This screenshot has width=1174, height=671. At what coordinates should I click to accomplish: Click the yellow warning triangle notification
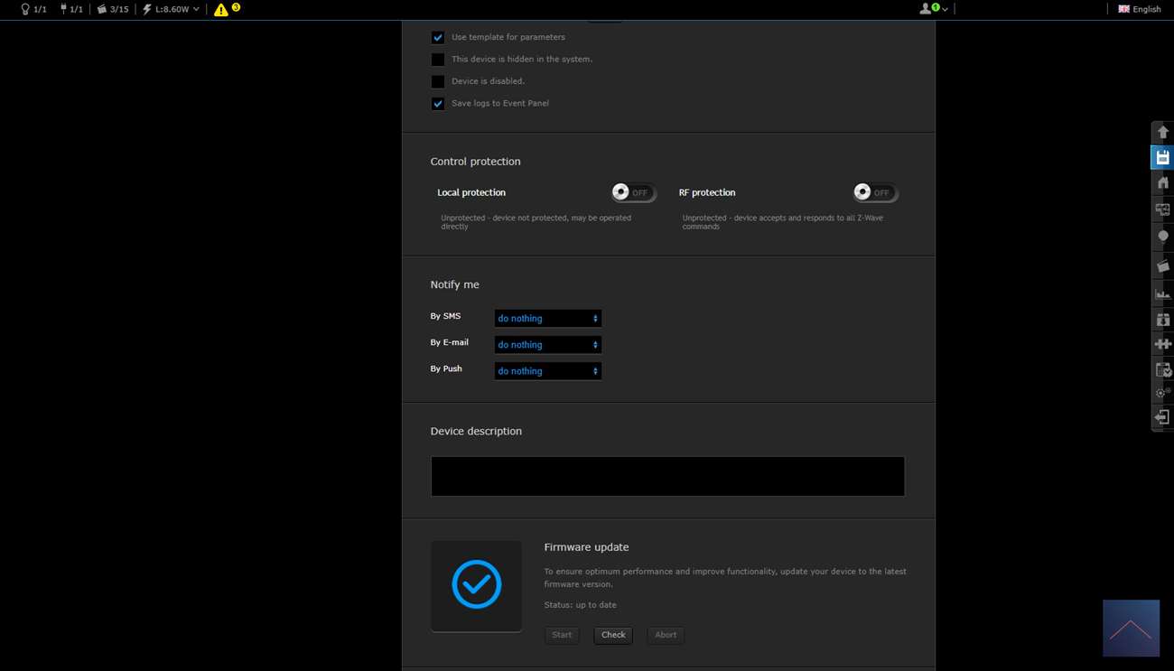click(221, 10)
